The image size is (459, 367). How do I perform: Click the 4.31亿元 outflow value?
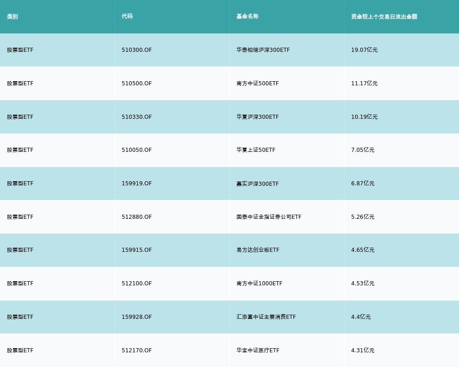pos(363,350)
